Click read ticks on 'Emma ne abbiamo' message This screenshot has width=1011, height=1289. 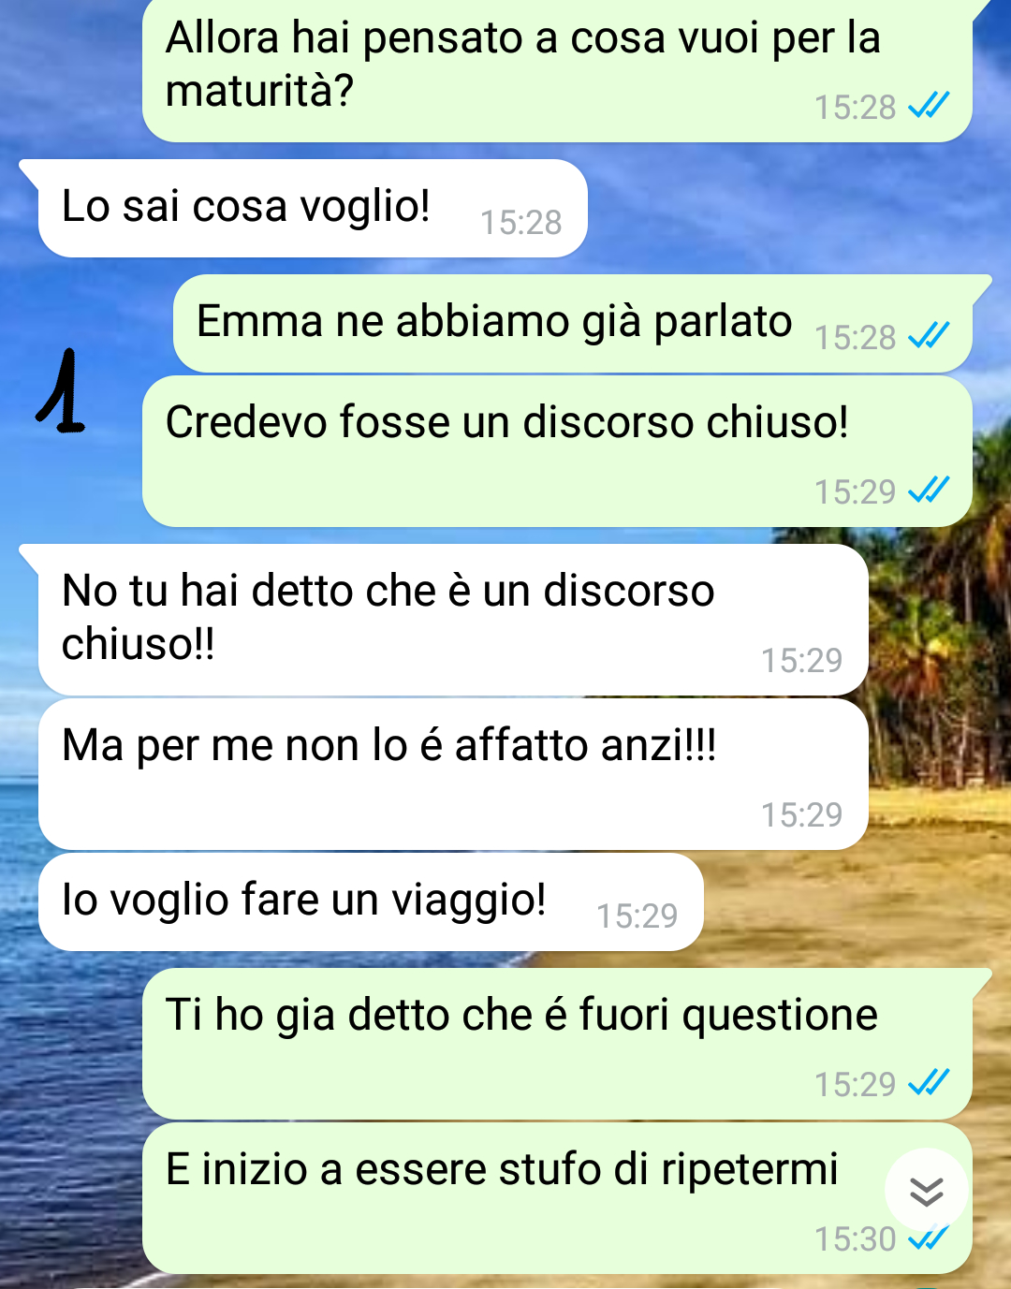tap(929, 335)
